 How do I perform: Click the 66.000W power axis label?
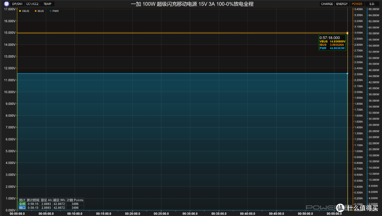click(374, 9)
